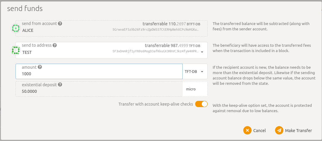The height and width of the screenshot is (141, 322).
Task: Click the orange X cancel icon
Action: point(247,130)
